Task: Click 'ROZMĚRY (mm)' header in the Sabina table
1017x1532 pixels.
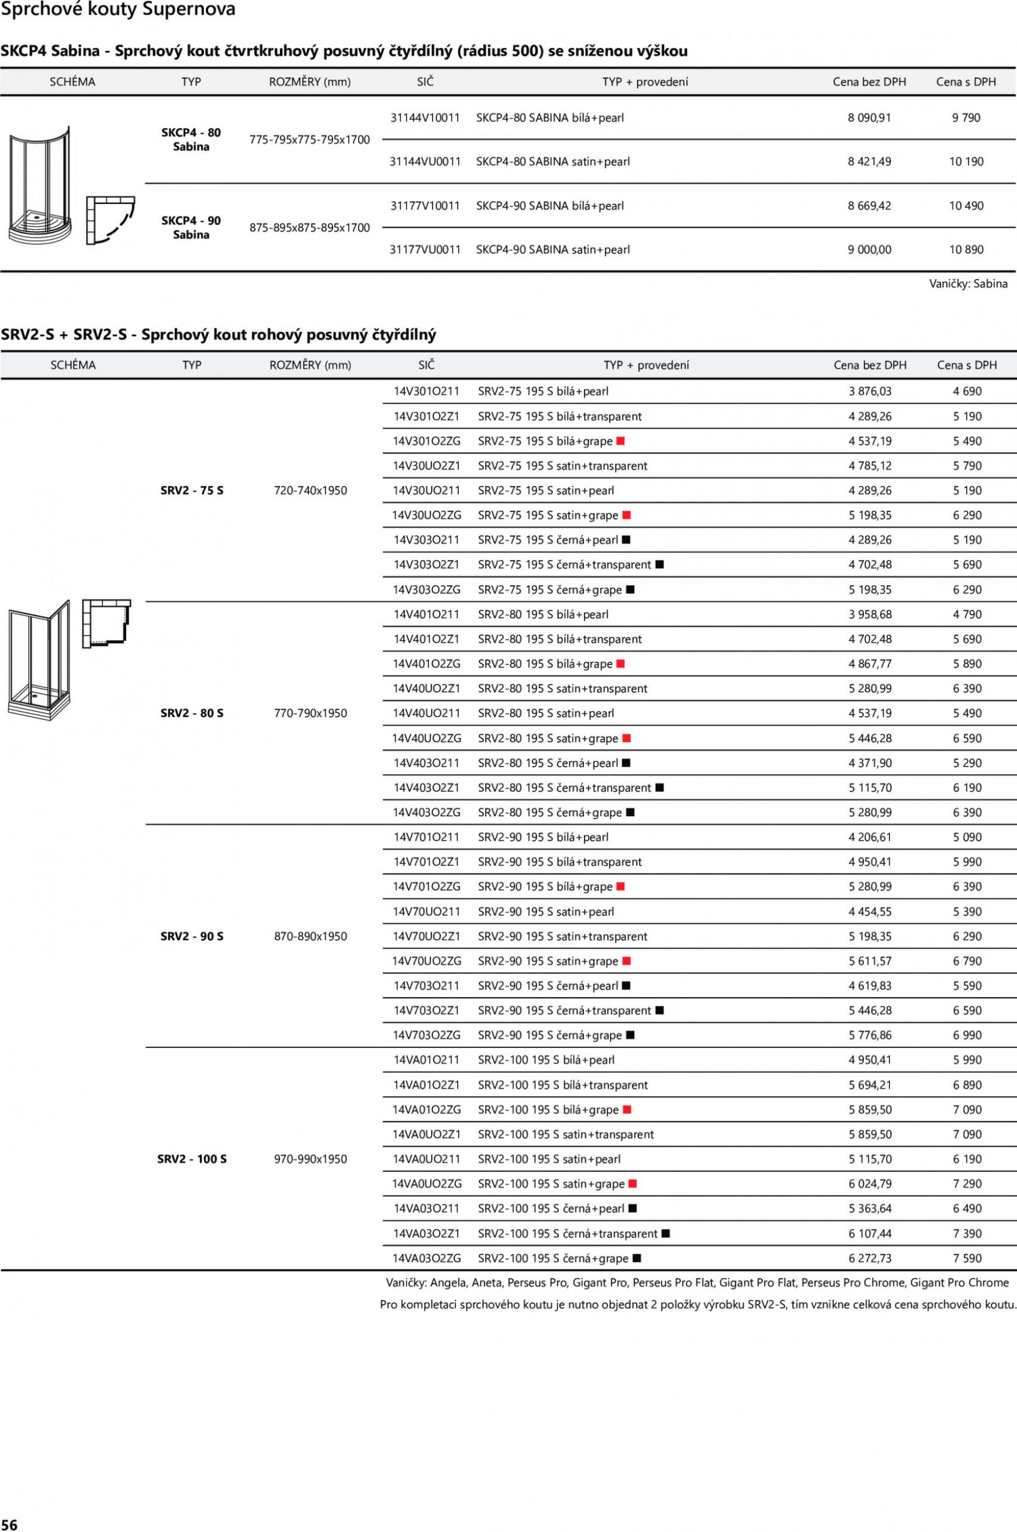Action: 310,82
